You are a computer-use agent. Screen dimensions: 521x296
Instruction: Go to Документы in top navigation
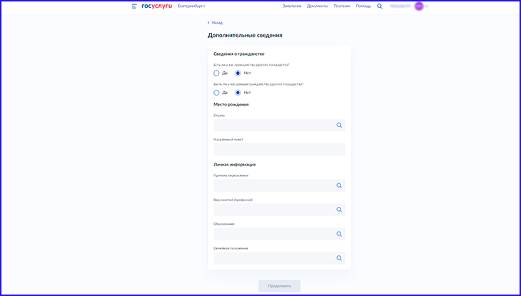click(318, 6)
